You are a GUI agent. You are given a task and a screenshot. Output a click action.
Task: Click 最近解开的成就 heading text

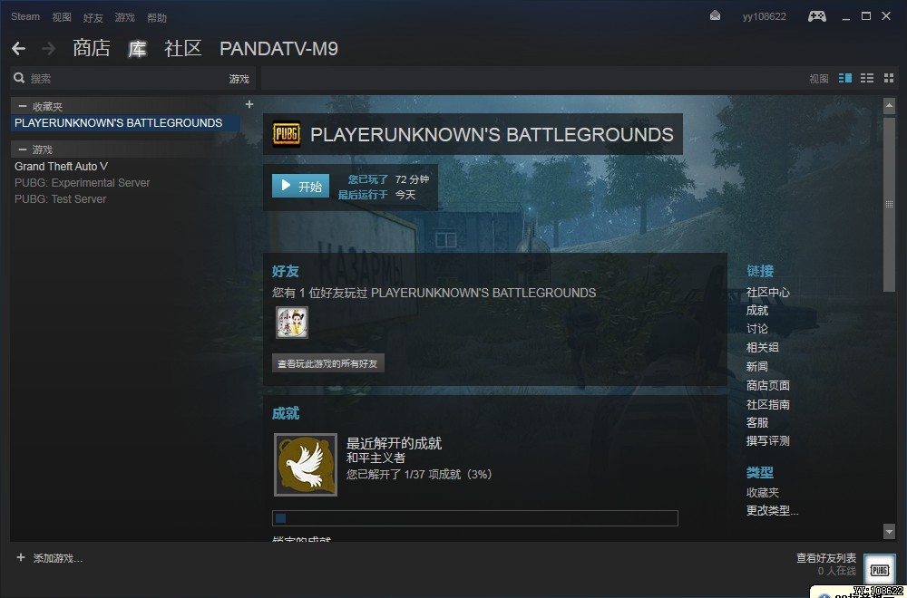pos(394,444)
